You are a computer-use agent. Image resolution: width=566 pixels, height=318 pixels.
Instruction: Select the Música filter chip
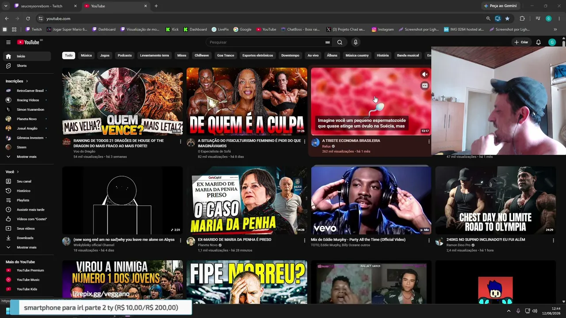86,56
